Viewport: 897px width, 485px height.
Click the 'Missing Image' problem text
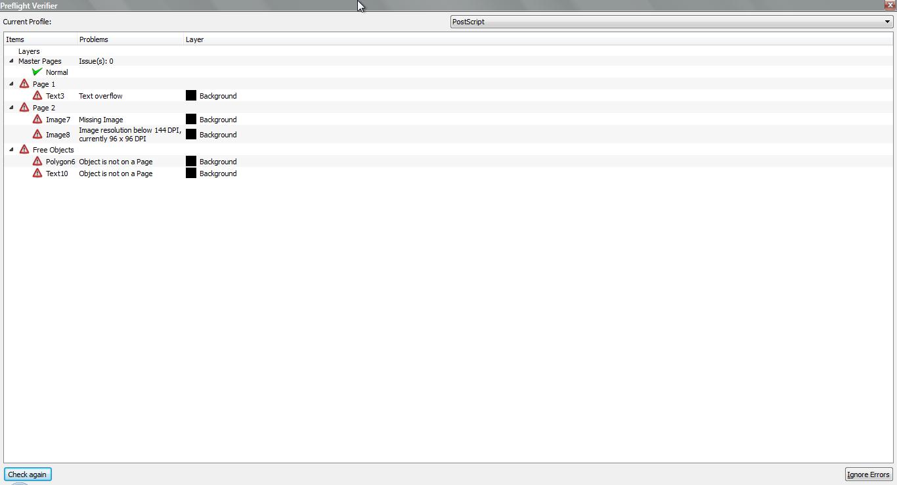pyautogui.click(x=101, y=120)
